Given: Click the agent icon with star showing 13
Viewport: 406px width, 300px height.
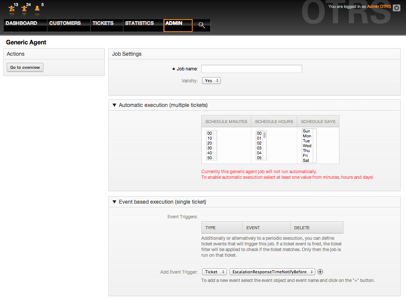Looking at the screenshot, I should coord(12,8).
